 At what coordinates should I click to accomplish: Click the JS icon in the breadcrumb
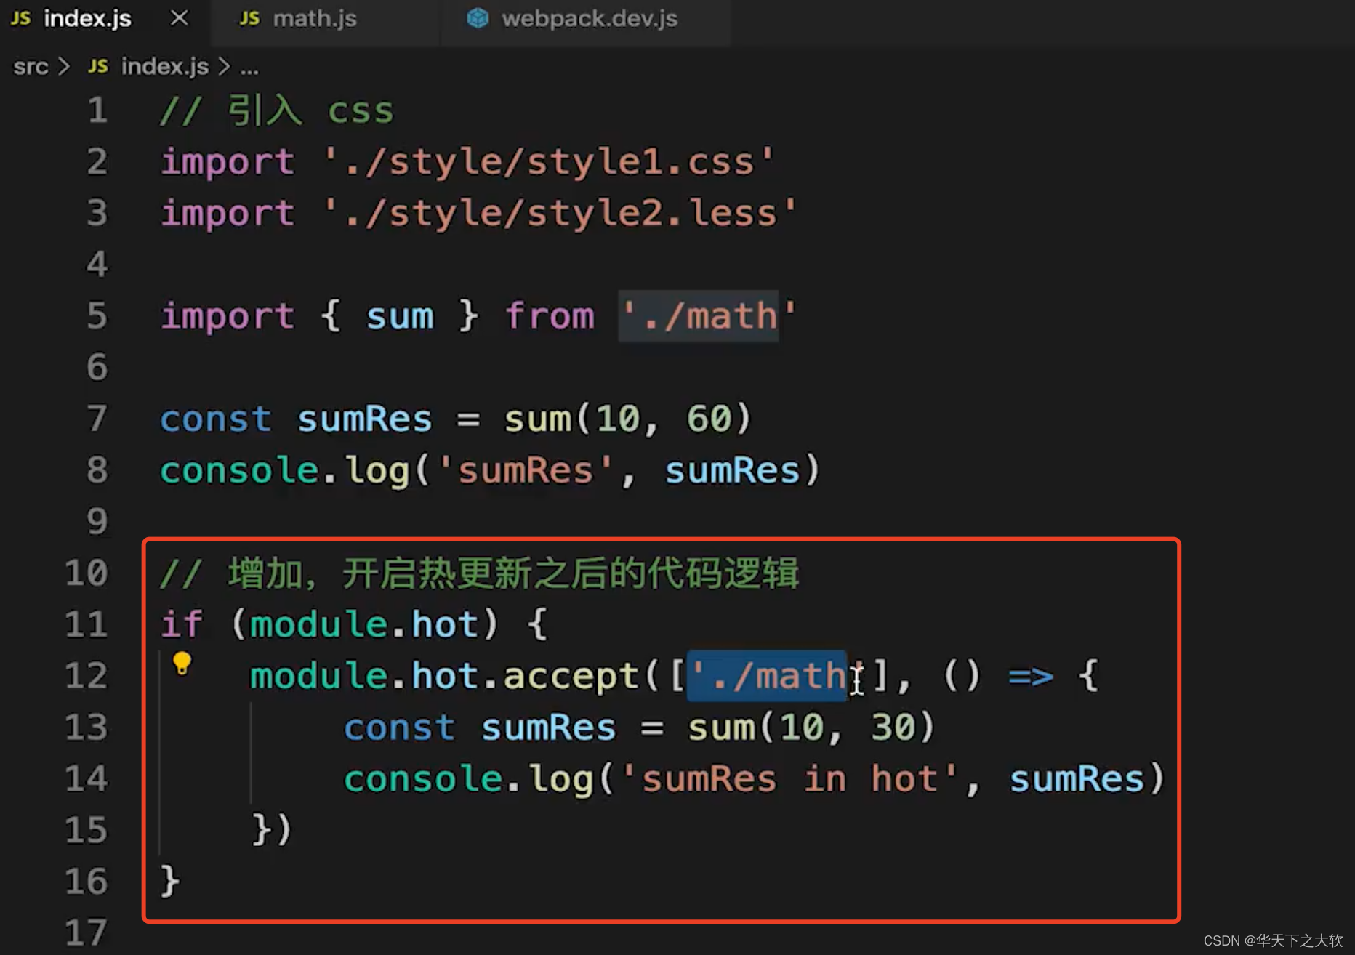[x=97, y=67]
